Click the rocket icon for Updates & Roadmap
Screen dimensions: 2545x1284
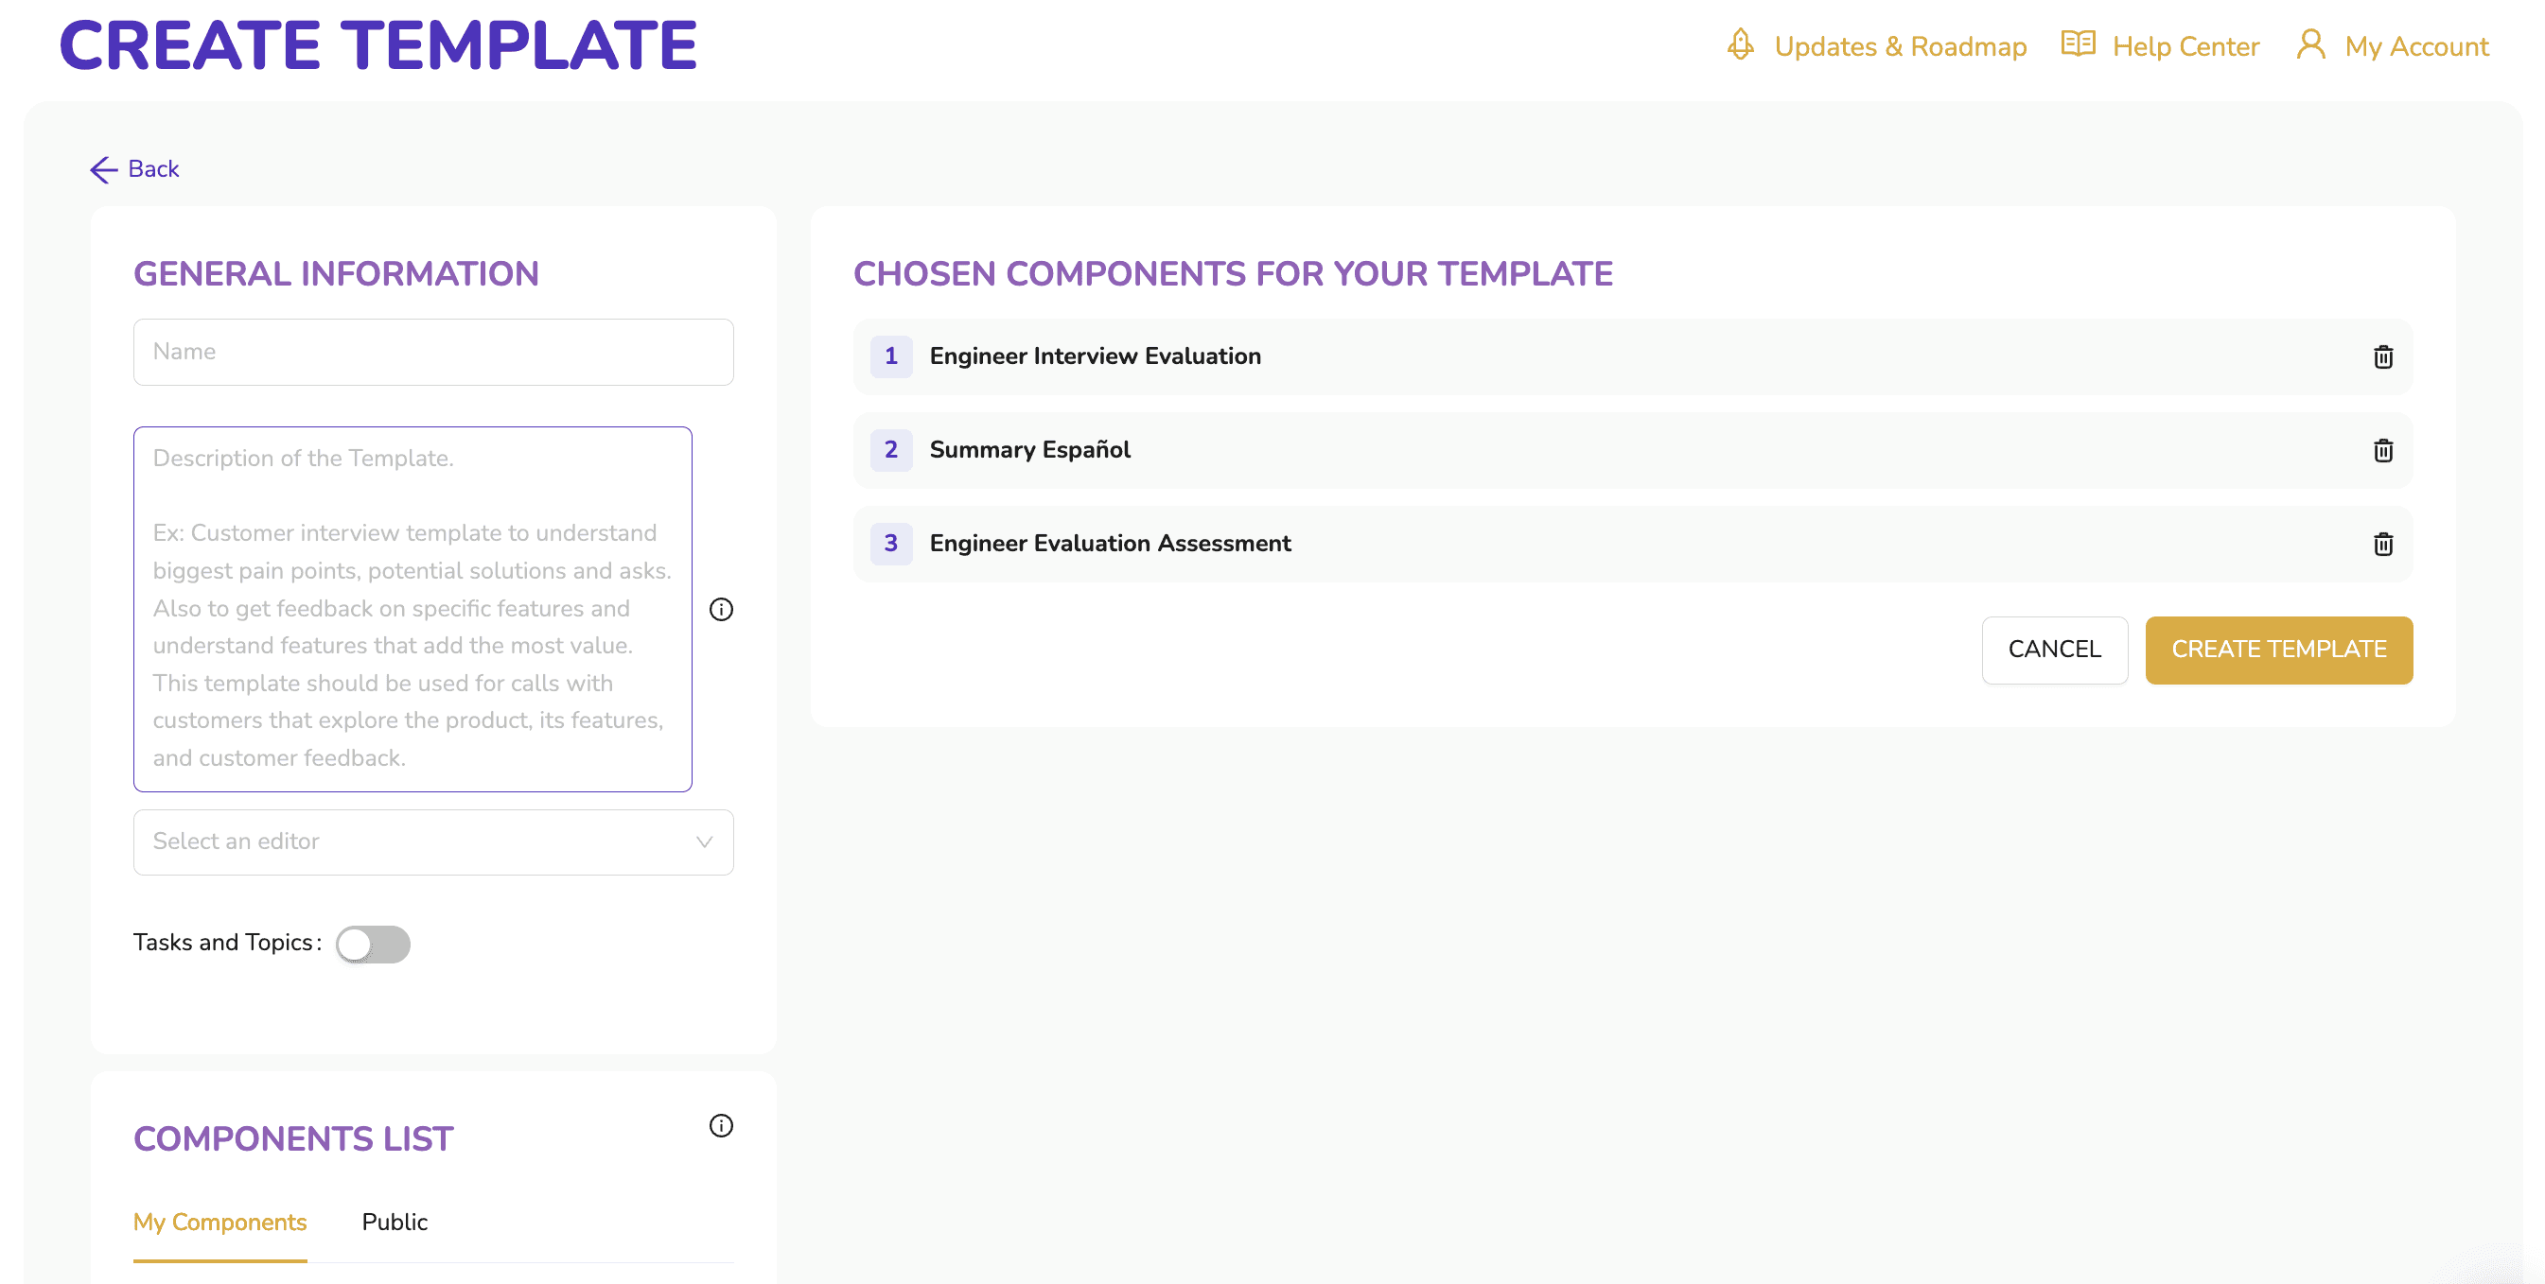pos(1741,44)
